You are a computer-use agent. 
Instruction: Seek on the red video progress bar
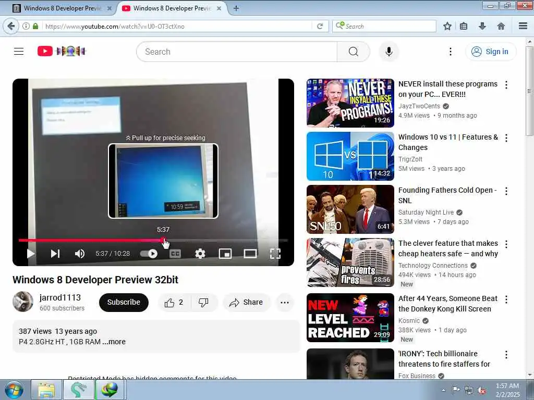pyautogui.click(x=153, y=240)
